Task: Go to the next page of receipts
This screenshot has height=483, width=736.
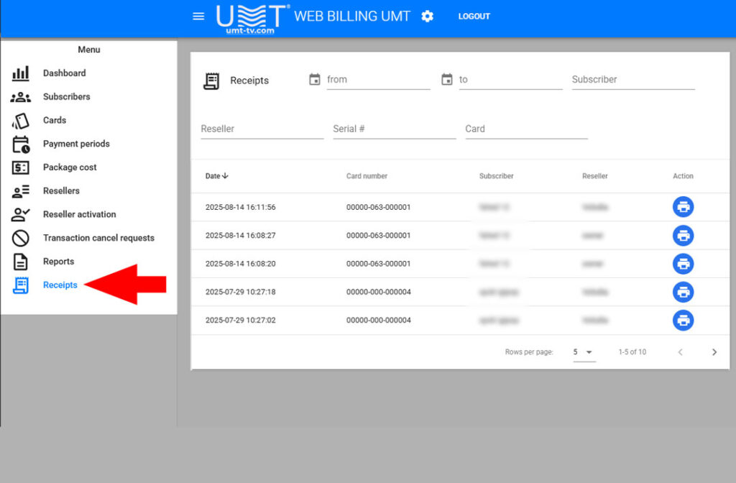Action: tap(714, 352)
